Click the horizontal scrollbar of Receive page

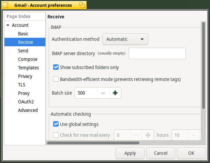(x=93, y=143)
